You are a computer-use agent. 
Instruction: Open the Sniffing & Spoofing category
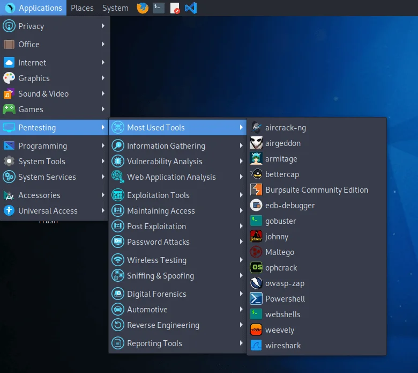pos(177,275)
